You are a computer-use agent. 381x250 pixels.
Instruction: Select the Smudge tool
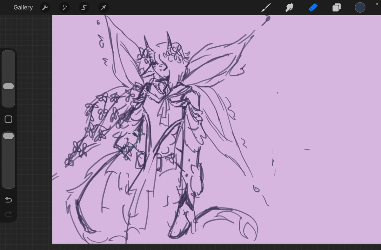[x=289, y=7]
